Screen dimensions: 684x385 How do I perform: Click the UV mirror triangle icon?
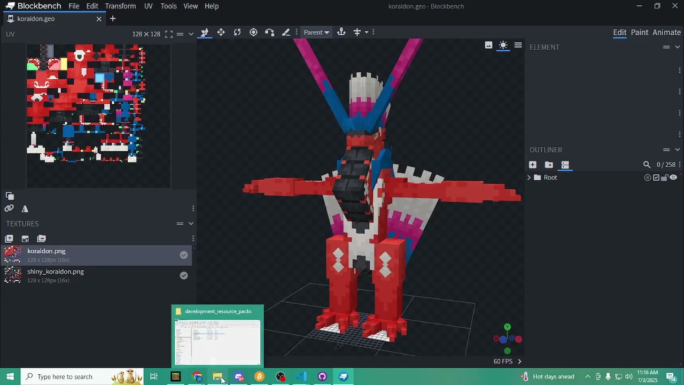coord(25,209)
